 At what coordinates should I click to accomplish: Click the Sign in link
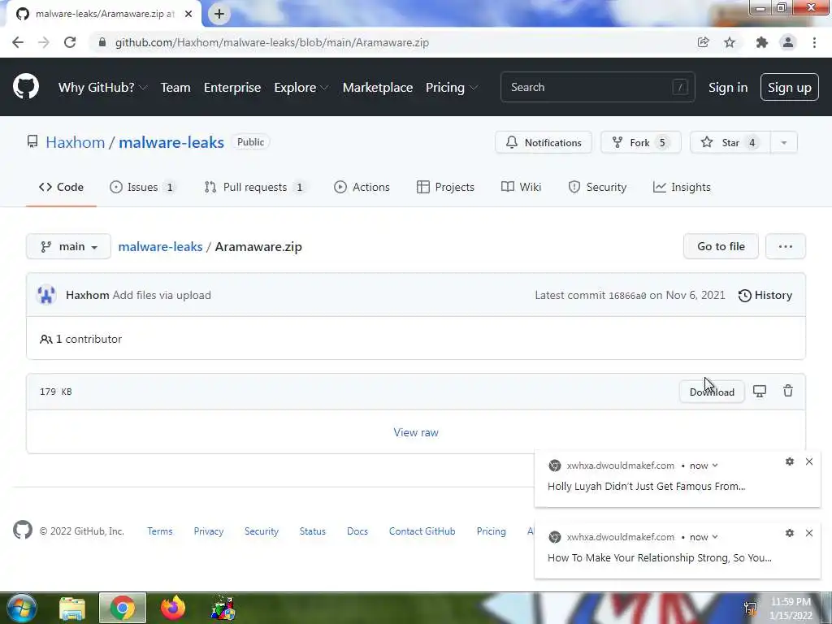(x=728, y=88)
